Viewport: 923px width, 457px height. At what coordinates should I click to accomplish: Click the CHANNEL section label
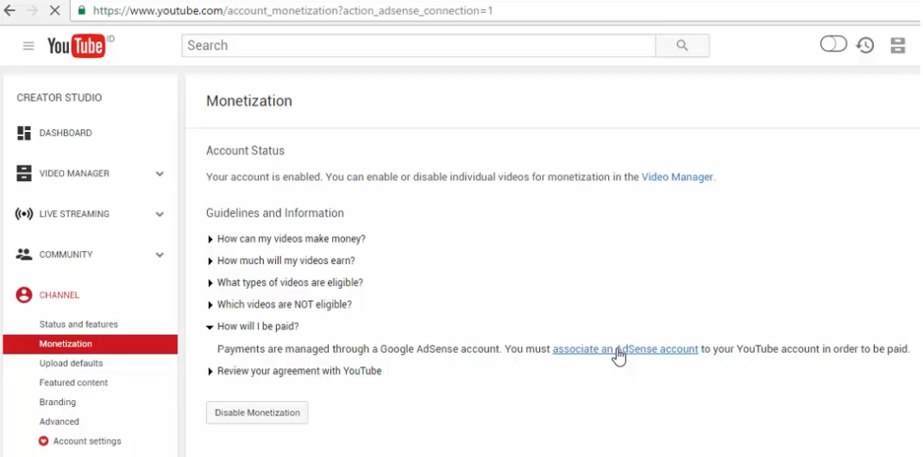pyautogui.click(x=59, y=295)
